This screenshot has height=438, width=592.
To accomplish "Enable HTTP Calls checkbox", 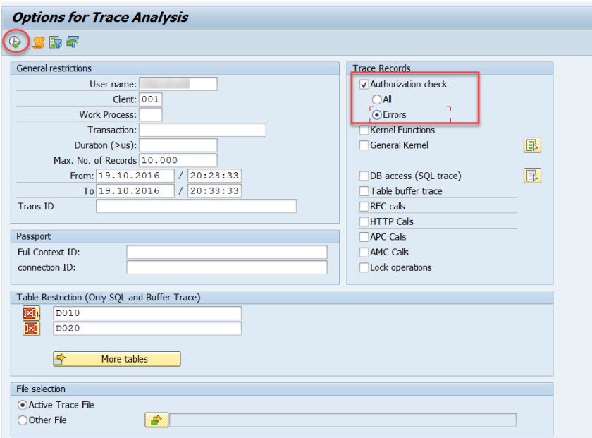I will [x=364, y=221].
